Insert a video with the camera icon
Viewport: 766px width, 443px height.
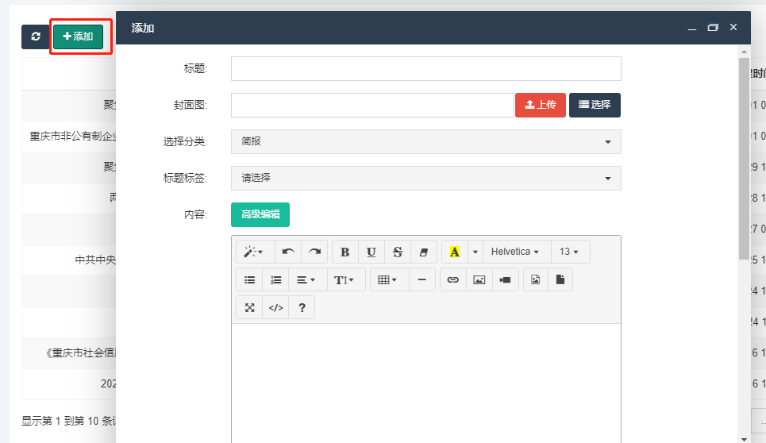(x=505, y=279)
